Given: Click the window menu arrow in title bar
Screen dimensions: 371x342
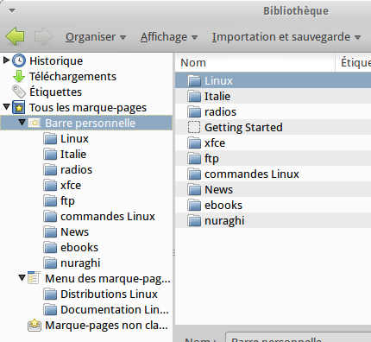Looking at the screenshot, I should [x=12, y=11].
